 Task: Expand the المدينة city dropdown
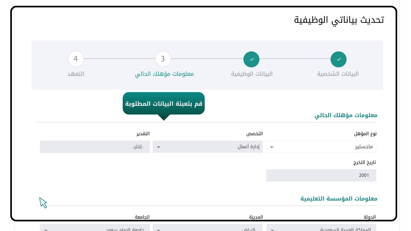tap(208, 227)
